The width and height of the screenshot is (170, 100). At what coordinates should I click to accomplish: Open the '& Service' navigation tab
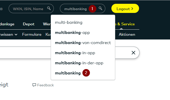click(126, 24)
